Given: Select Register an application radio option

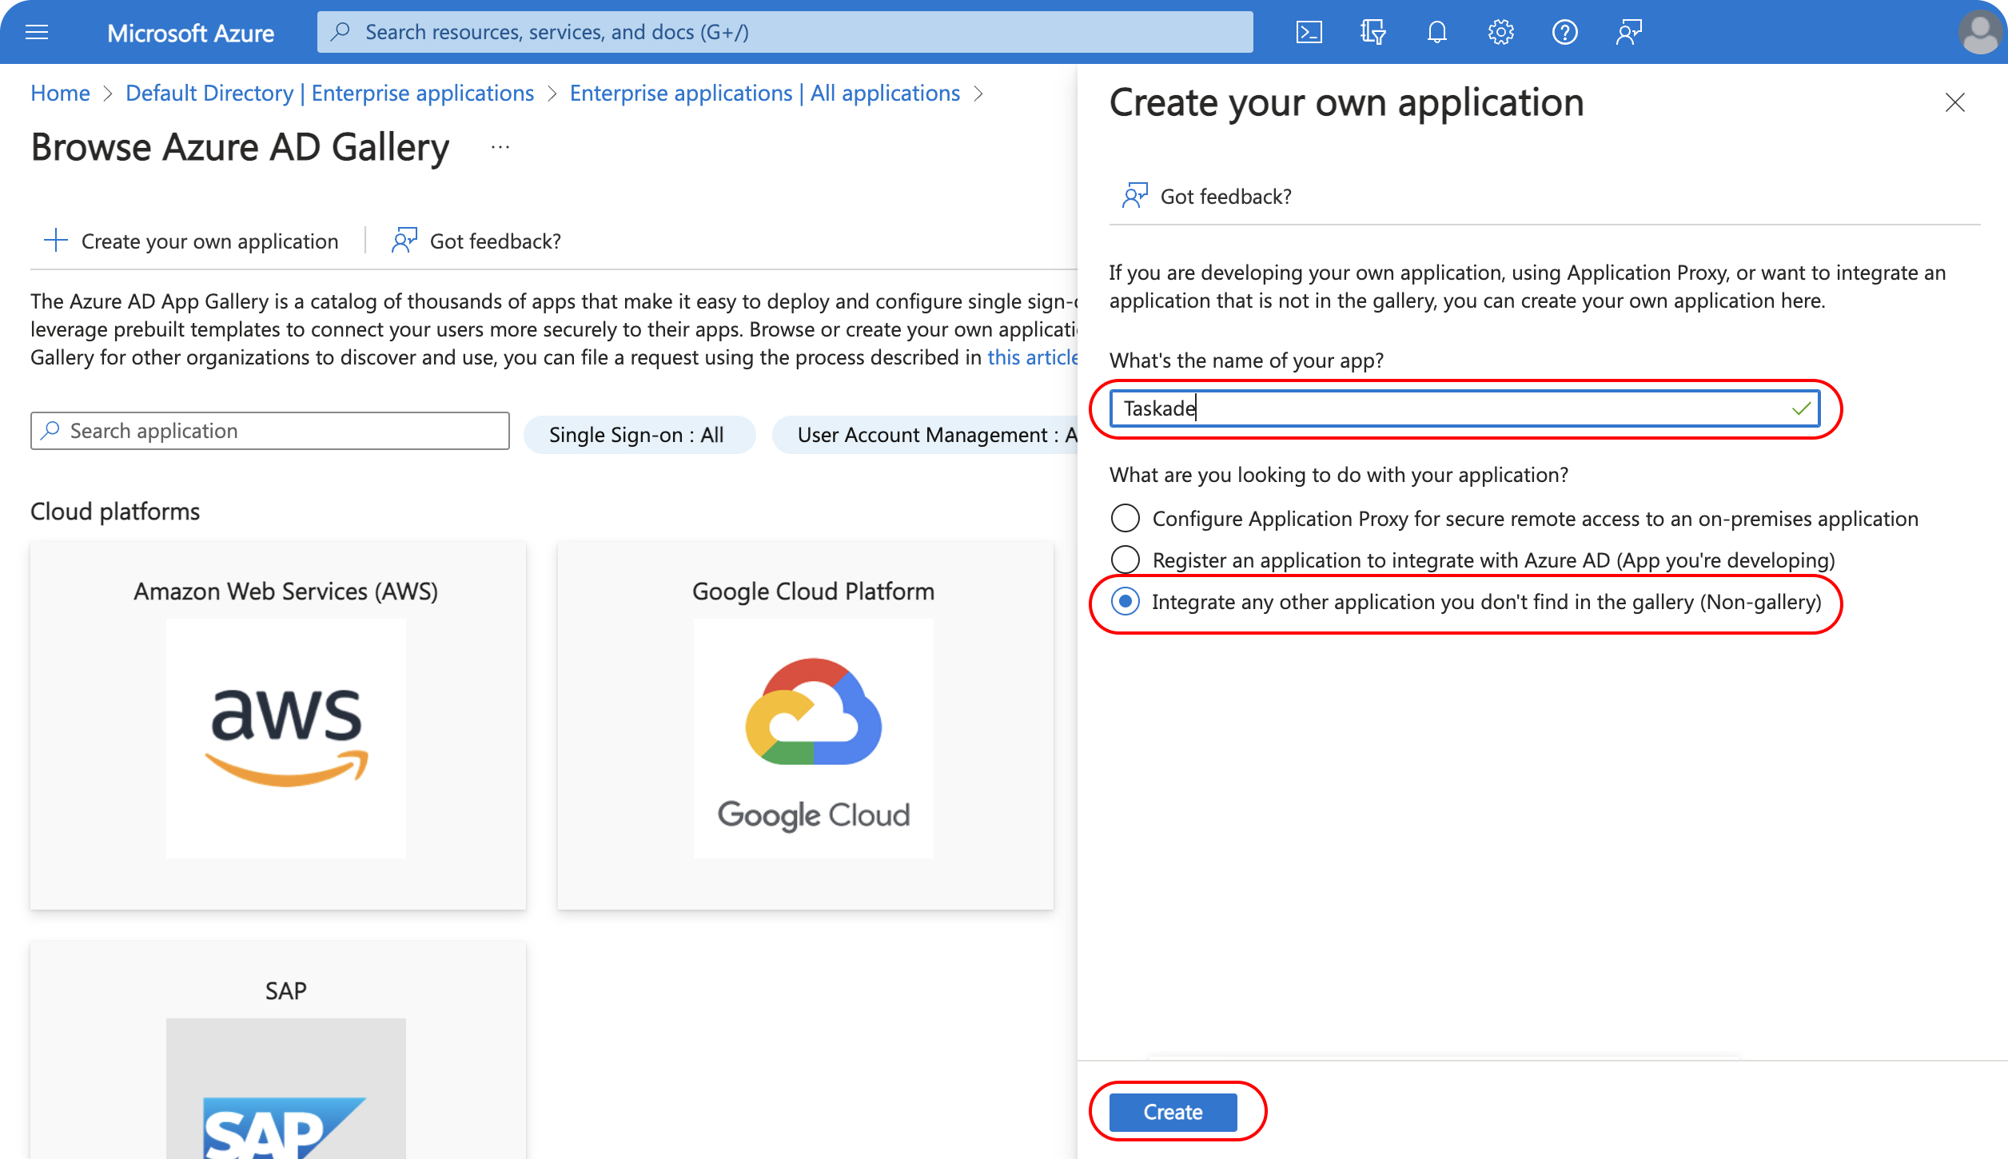Looking at the screenshot, I should (x=1126, y=560).
